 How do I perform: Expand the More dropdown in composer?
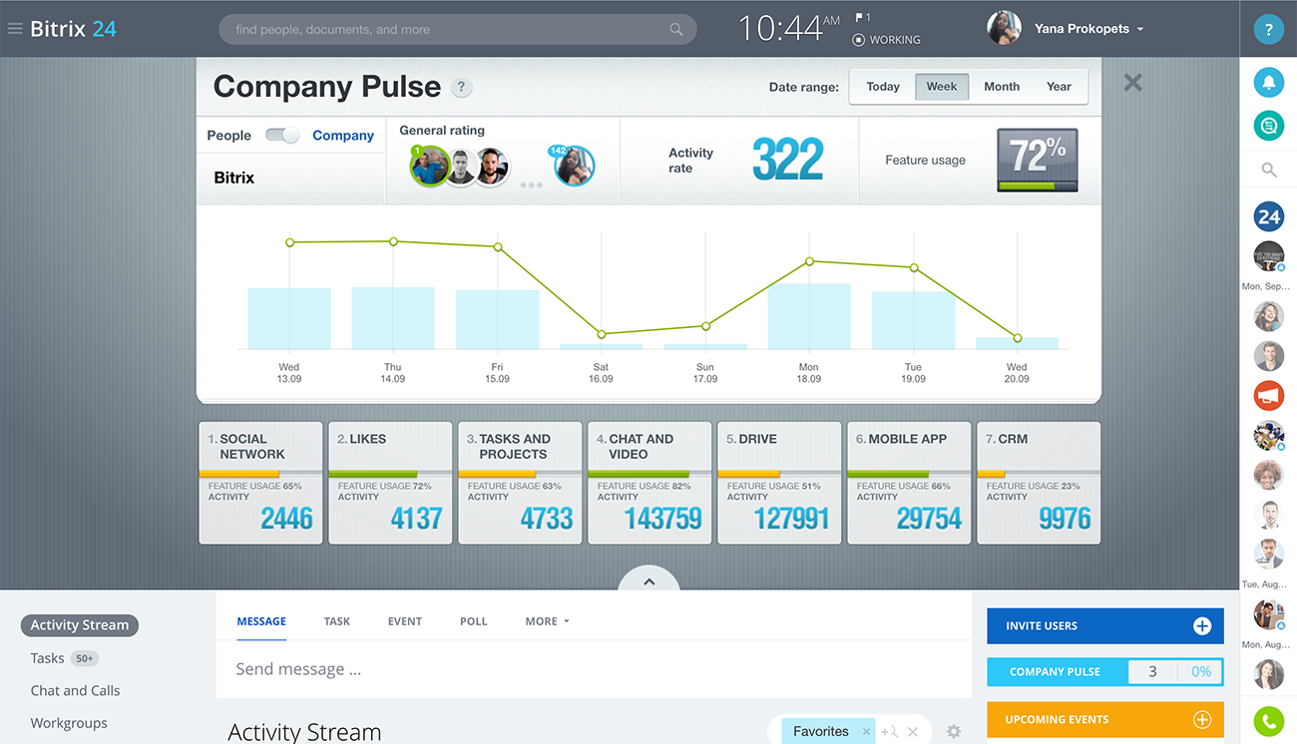pos(547,621)
